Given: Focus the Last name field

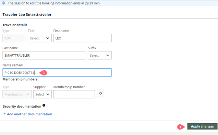Looking at the screenshot, I should (x=44, y=55).
